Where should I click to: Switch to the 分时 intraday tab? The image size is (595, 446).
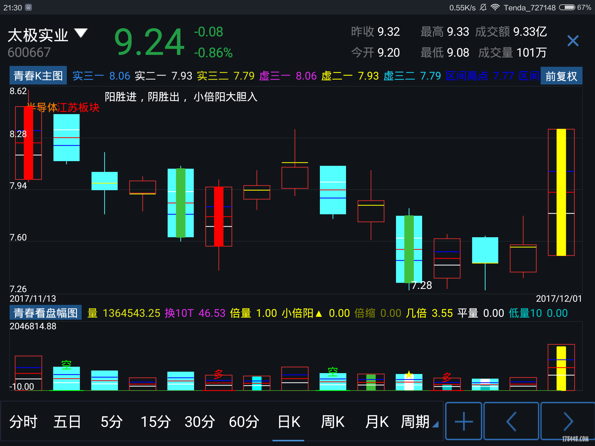tap(23, 422)
